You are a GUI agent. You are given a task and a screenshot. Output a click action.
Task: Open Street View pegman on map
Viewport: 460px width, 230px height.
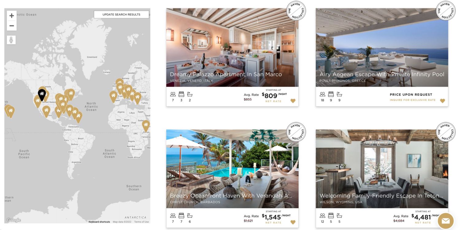12,40
